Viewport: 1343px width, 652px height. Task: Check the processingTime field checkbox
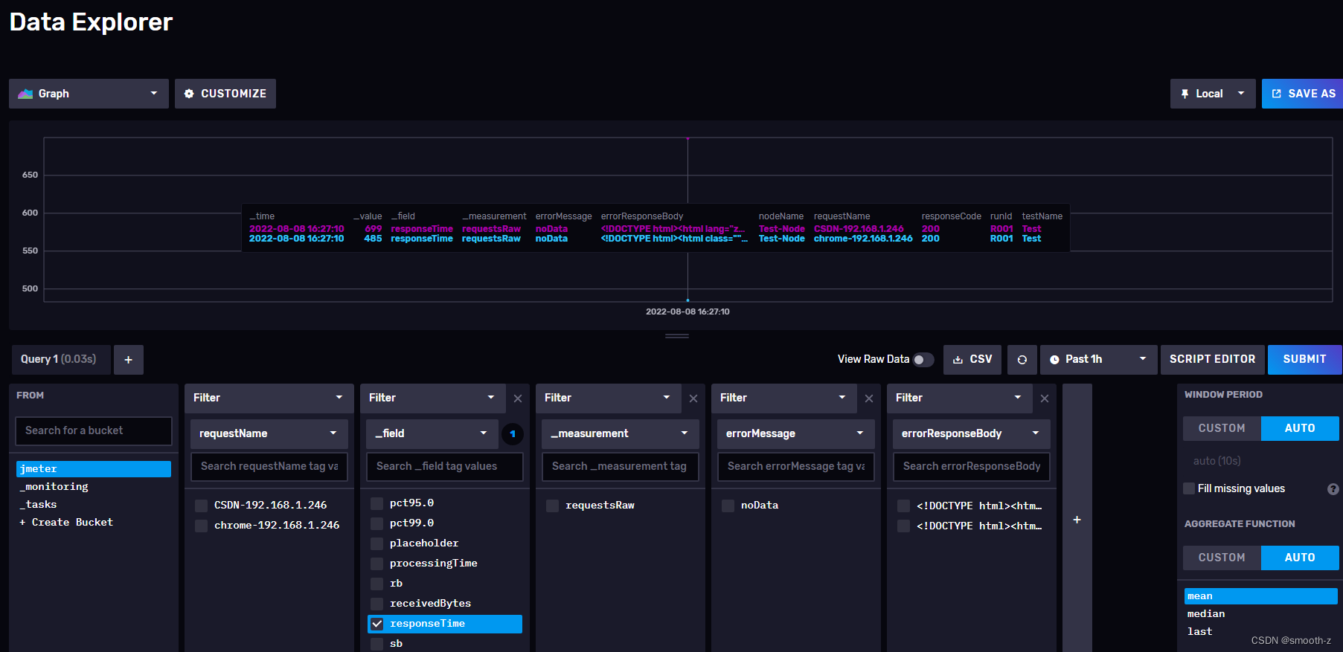coord(376,564)
